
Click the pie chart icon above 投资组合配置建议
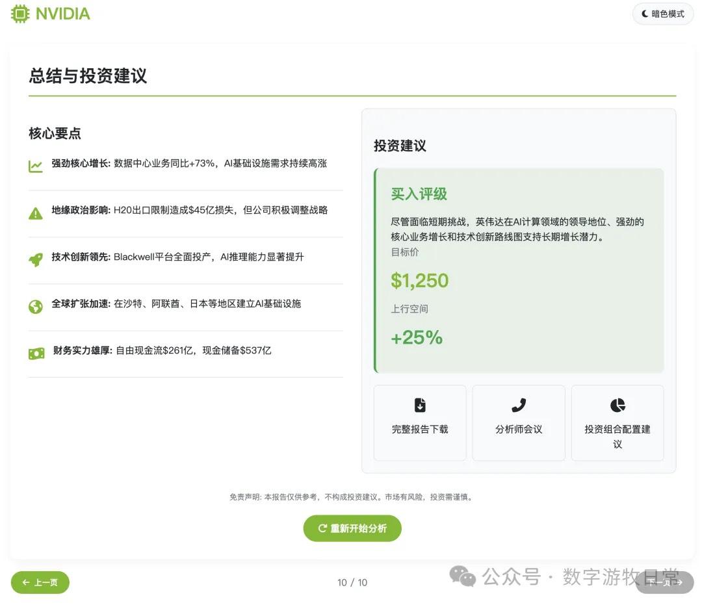coord(617,405)
